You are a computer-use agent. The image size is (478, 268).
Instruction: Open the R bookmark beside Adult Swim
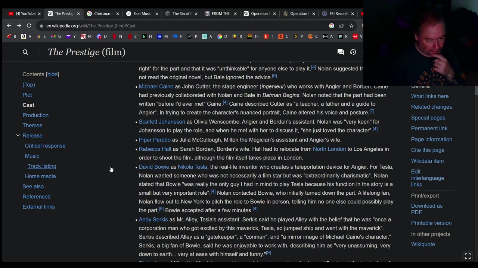343,36
